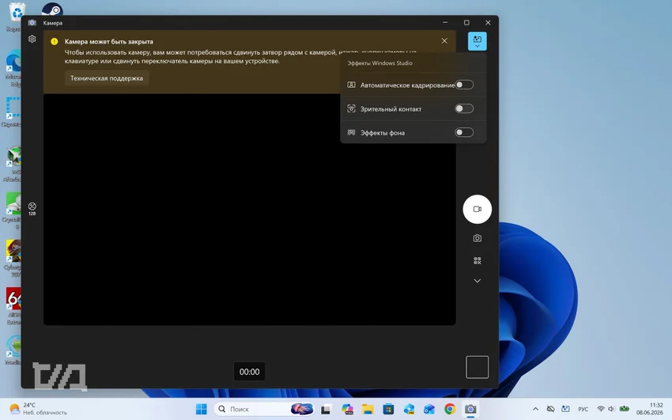Click Эффекты Windows Studio header text
Screen dimensions: 672x420
pyautogui.click(x=379, y=63)
